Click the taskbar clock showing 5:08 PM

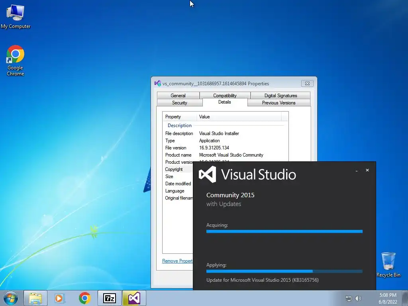click(388, 298)
